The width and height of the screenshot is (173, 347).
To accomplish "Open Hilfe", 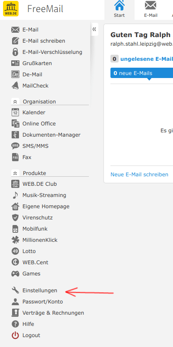I will (28, 324).
